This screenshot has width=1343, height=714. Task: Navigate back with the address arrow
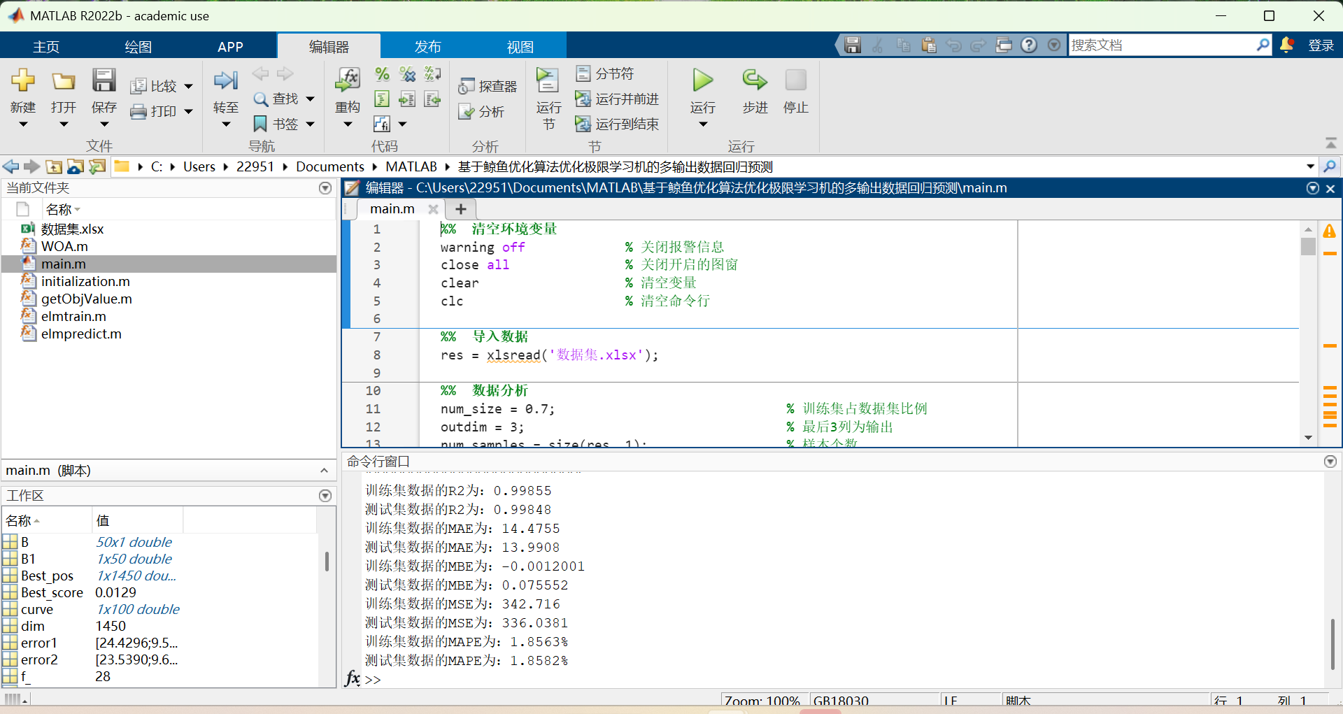pos(10,166)
